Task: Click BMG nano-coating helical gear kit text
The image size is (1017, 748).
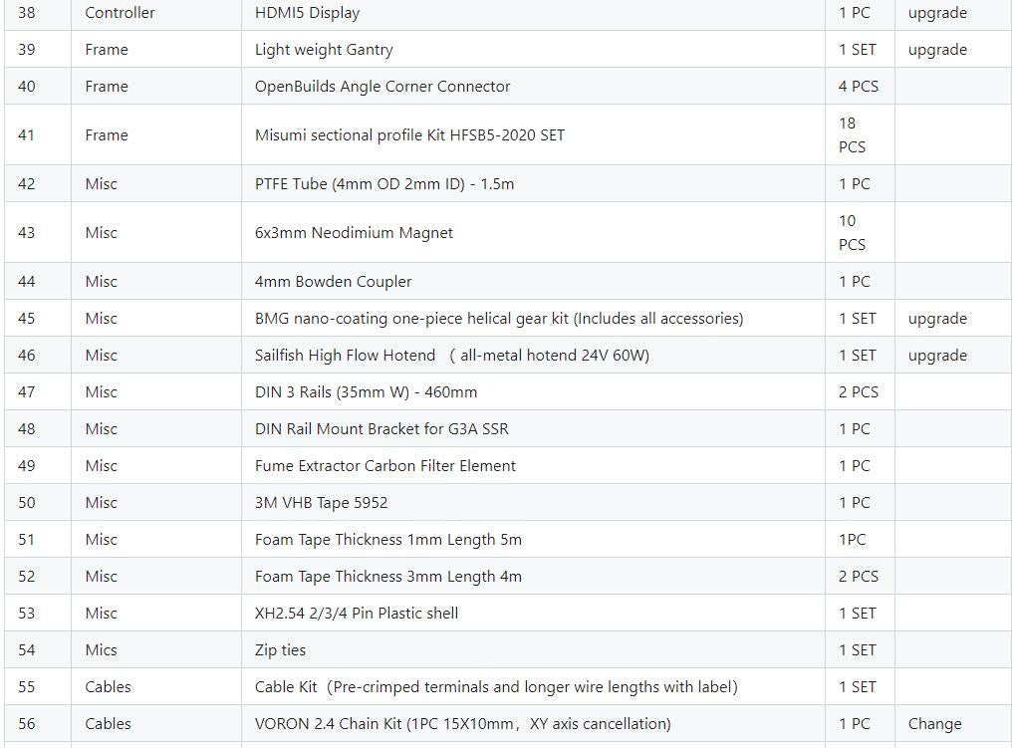Action: pyautogui.click(x=499, y=319)
